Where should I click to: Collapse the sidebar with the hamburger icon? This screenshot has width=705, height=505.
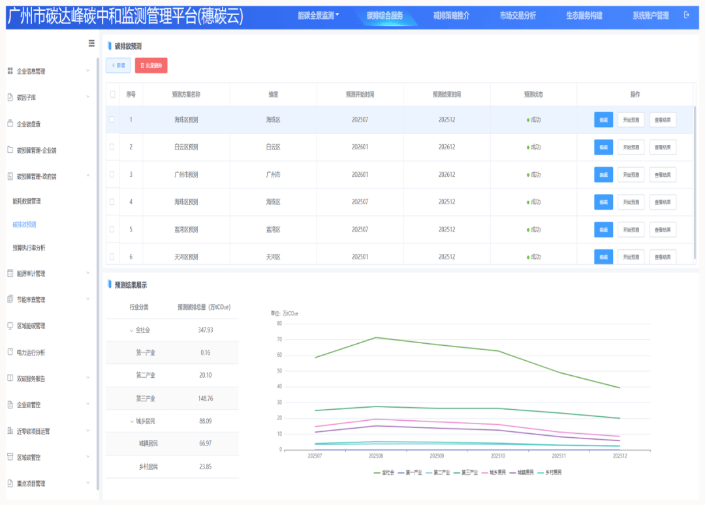pos(91,43)
